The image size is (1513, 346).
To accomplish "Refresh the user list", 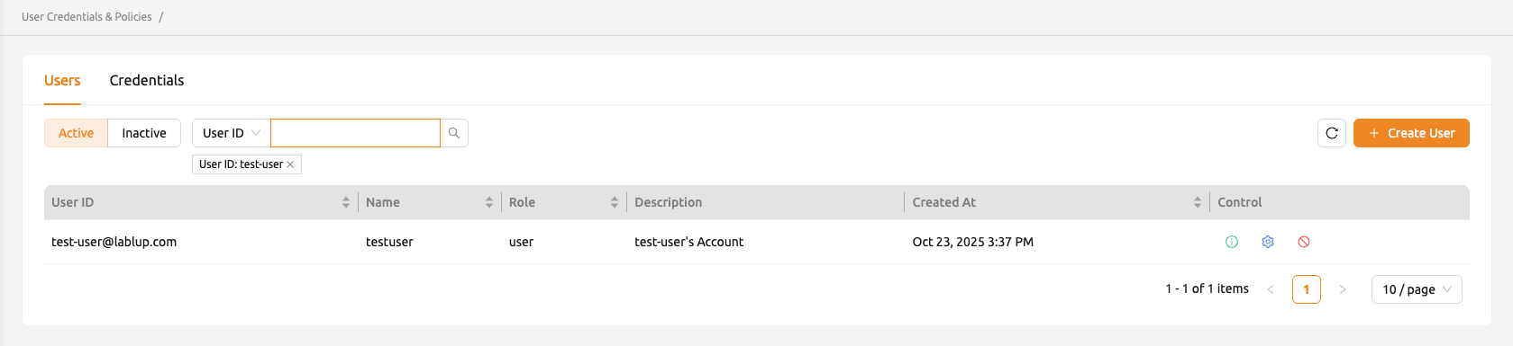I will tap(1332, 133).
